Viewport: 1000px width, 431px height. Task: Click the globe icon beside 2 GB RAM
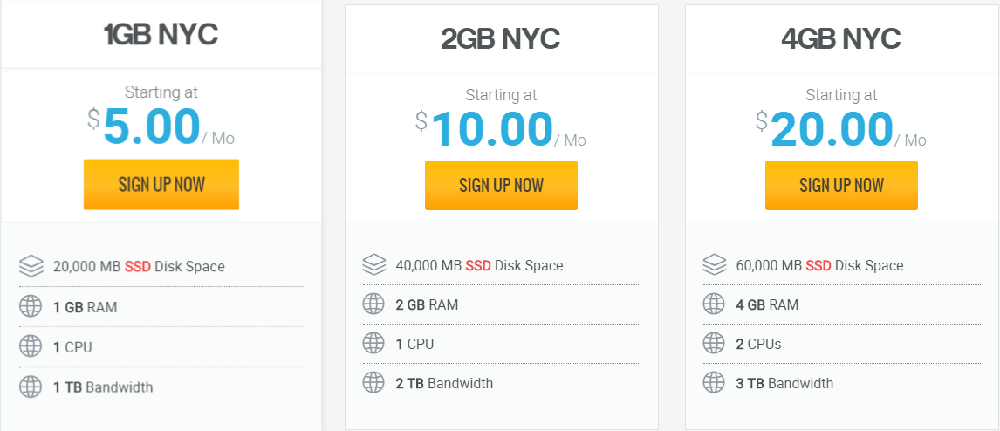click(373, 304)
